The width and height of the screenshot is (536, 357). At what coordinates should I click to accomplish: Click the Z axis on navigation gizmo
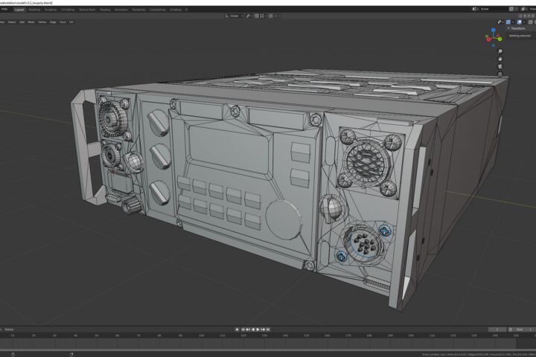[x=494, y=30]
